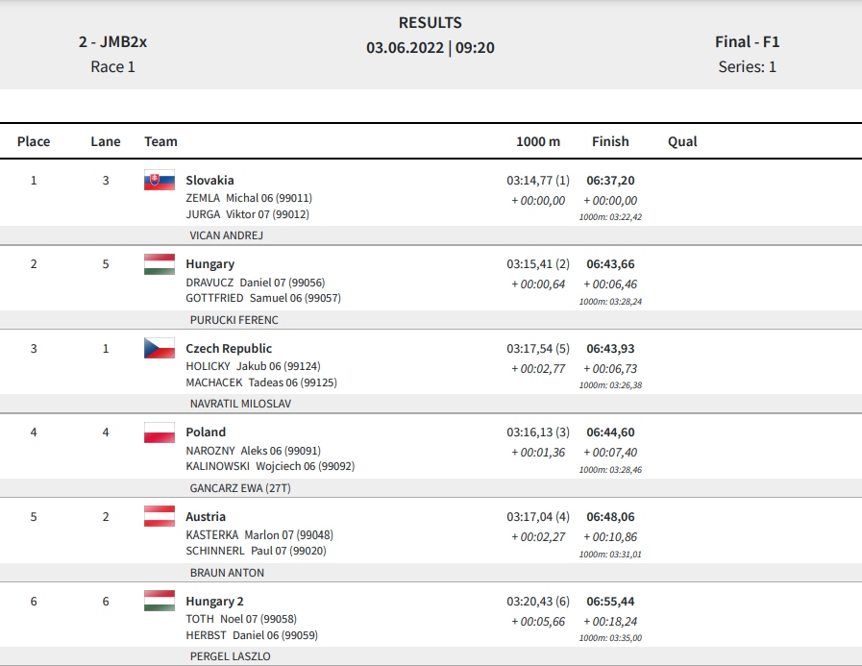Select the Czech Republic team name

[x=229, y=349]
